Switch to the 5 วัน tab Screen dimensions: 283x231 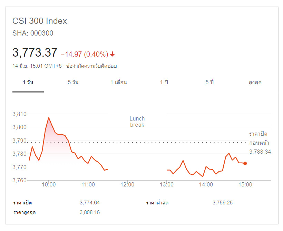tap(74, 83)
